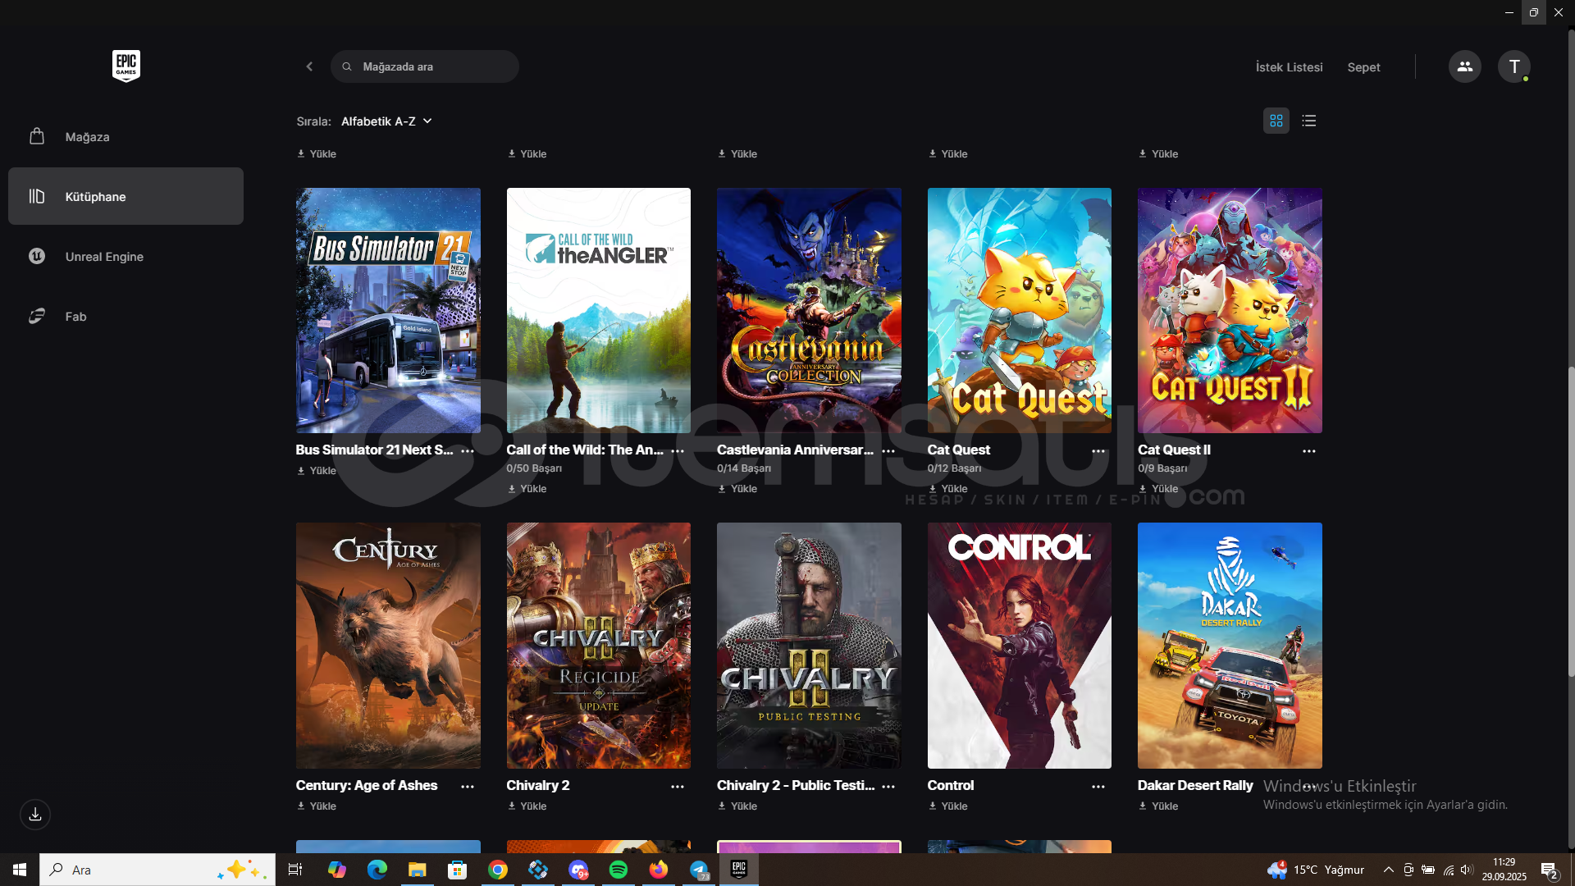The width and height of the screenshot is (1575, 886).
Task: Open Bus Simulator 21 cover art
Action: [388, 310]
